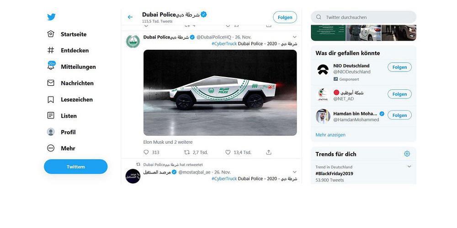Viewport: 457px width, 228px height.
Task: Follow NIO Deutschland account
Action: 399,67
